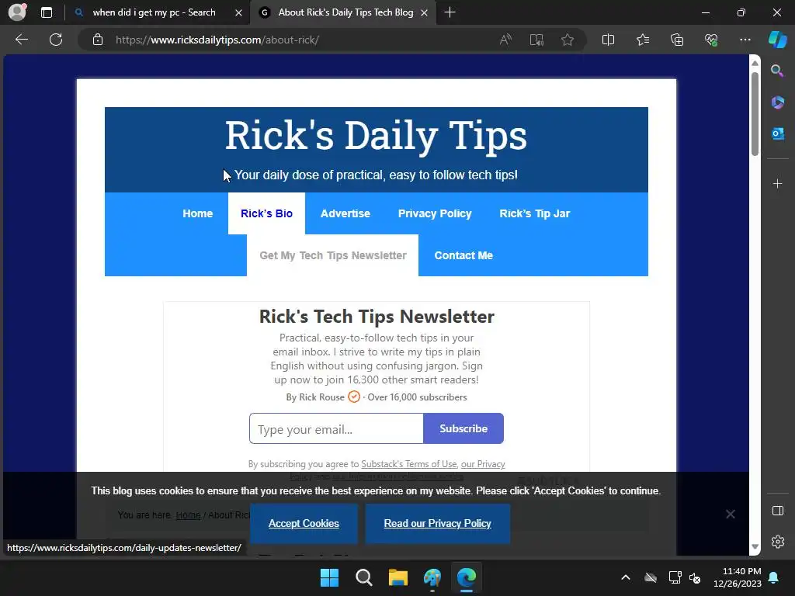Click the vertical scrollbar thumb
This screenshot has height=596, width=795.
pyautogui.click(x=755, y=113)
